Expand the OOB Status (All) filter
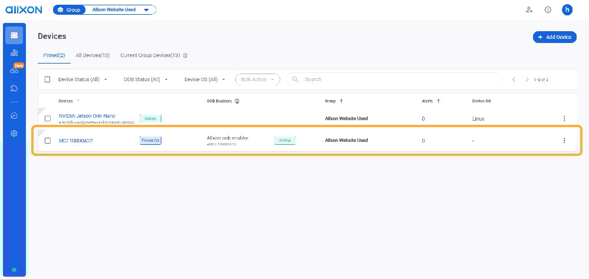589x279 pixels. pyautogui.click(x=145, y=79)
